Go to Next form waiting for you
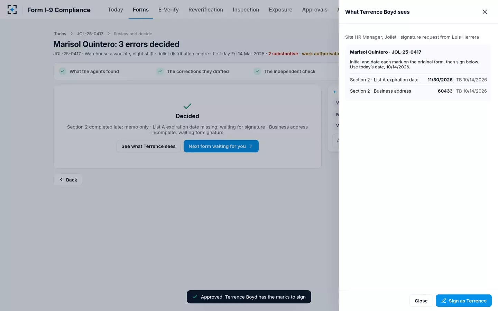Image resolution: width=498 pixels, height=311 pixels. (x=221, y=146)
